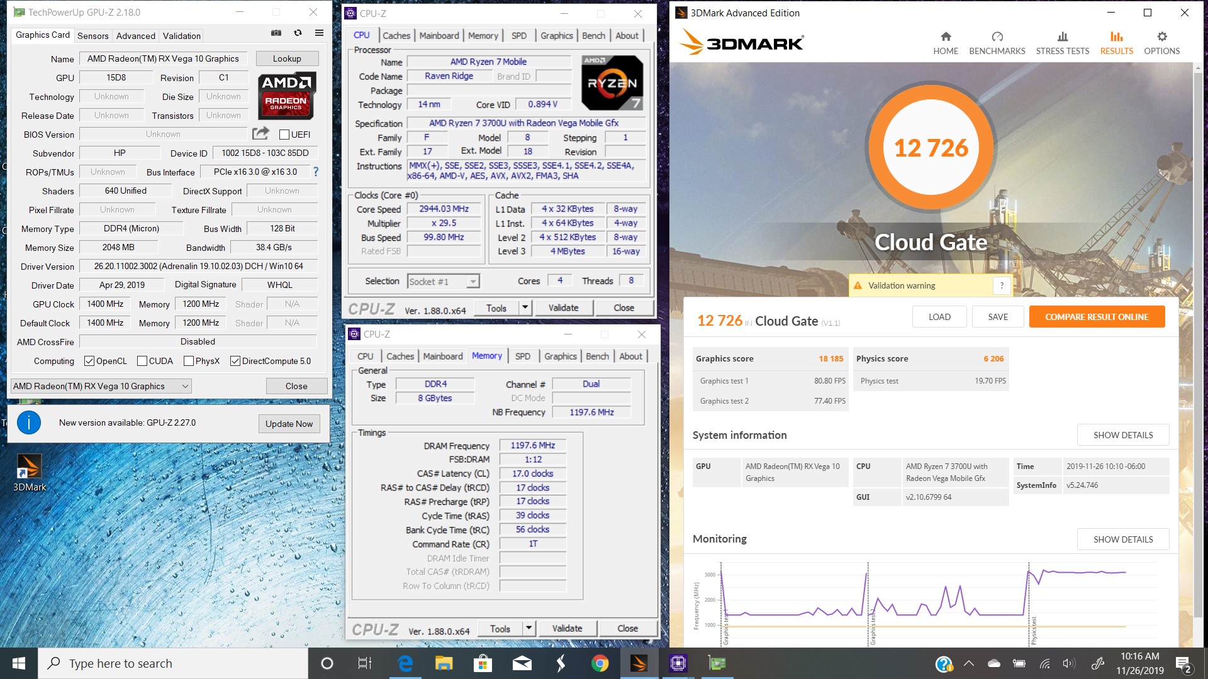Click SHOW DETAILS for Monitoring
The image size is (1208, 679).
pyautogui.click(x=1123, y=539)
